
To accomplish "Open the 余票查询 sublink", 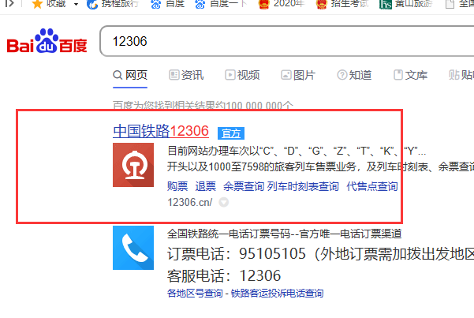I will [x=244, y=186].
